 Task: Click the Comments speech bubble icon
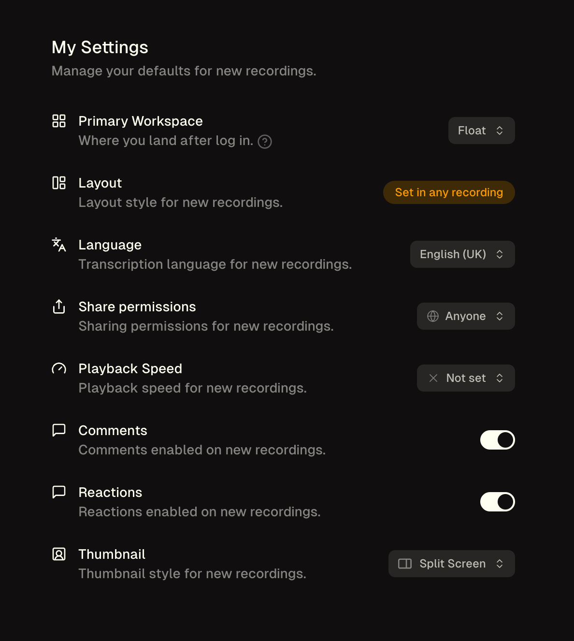coord(59,430)
